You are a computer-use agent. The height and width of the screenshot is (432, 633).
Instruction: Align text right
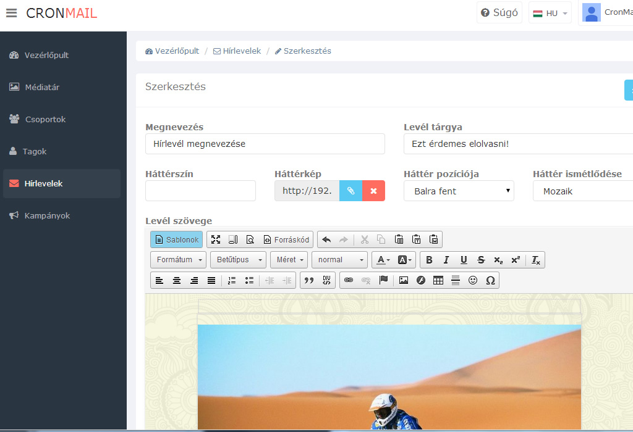[194, 280]
